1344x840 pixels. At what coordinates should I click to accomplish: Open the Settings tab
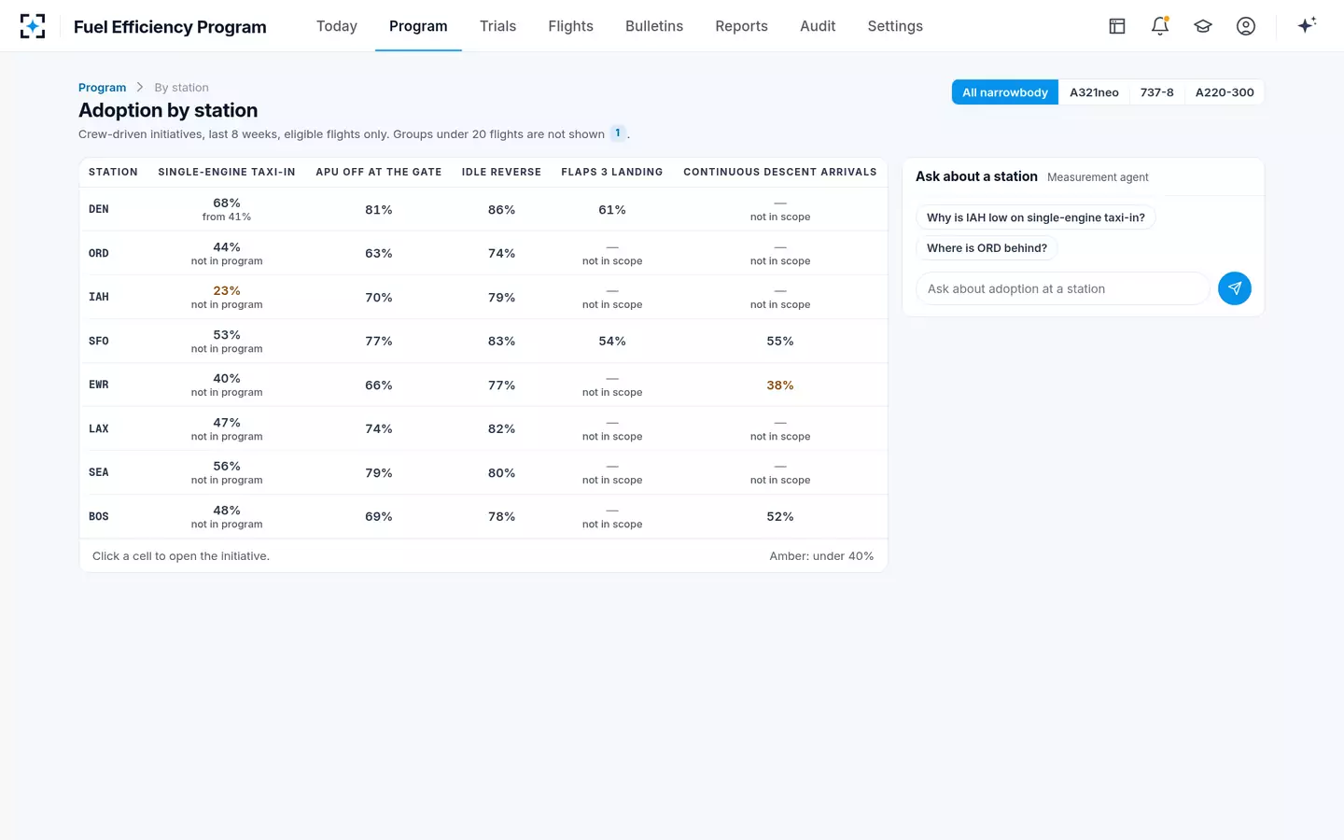pyautogui.click(x=895, y=26)
